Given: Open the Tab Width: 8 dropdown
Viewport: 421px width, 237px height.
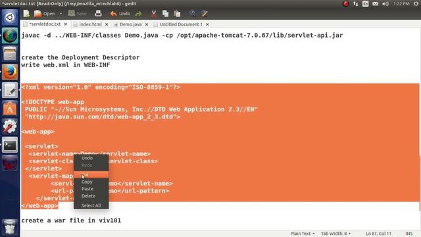Looking at the screenshot, I should coord(335,234).
